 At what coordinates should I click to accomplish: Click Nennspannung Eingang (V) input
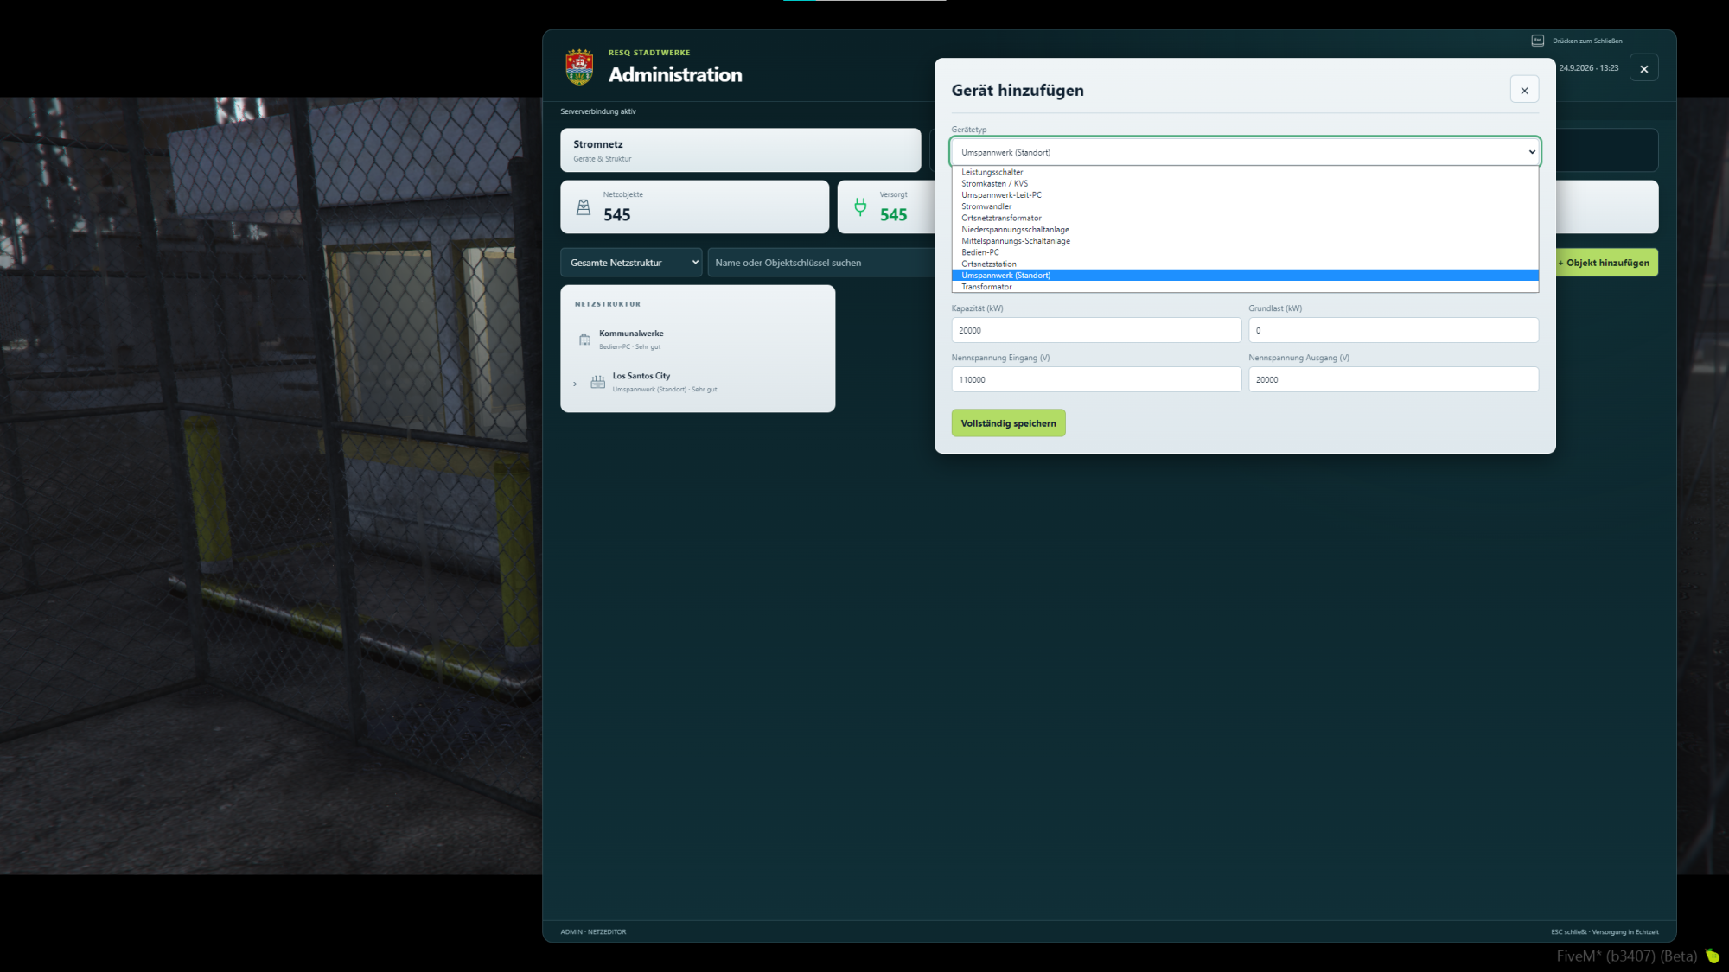point(1096,379)
